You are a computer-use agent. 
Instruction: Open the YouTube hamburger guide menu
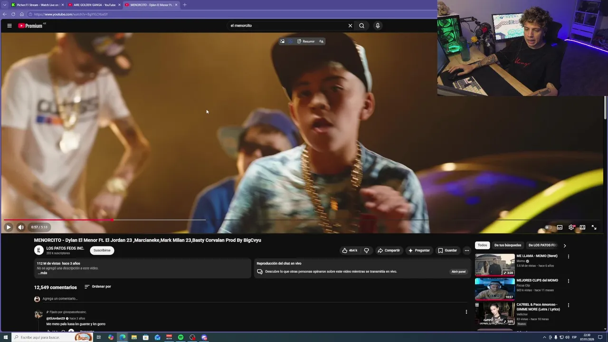pos(9,26)
